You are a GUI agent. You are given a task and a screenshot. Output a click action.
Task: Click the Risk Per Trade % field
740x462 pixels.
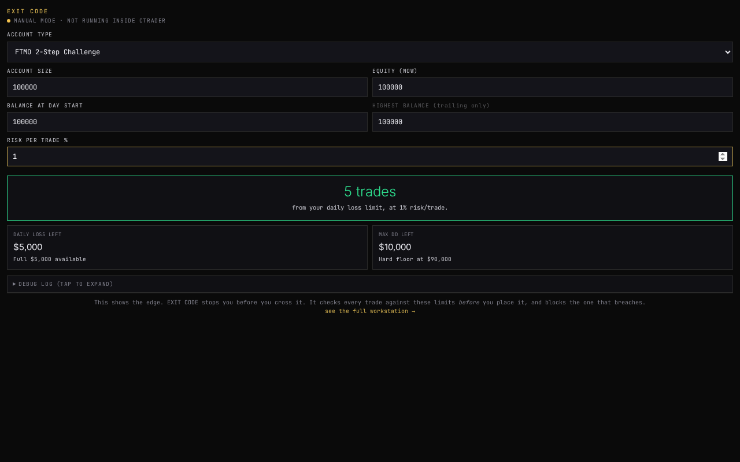click(370, 157)
